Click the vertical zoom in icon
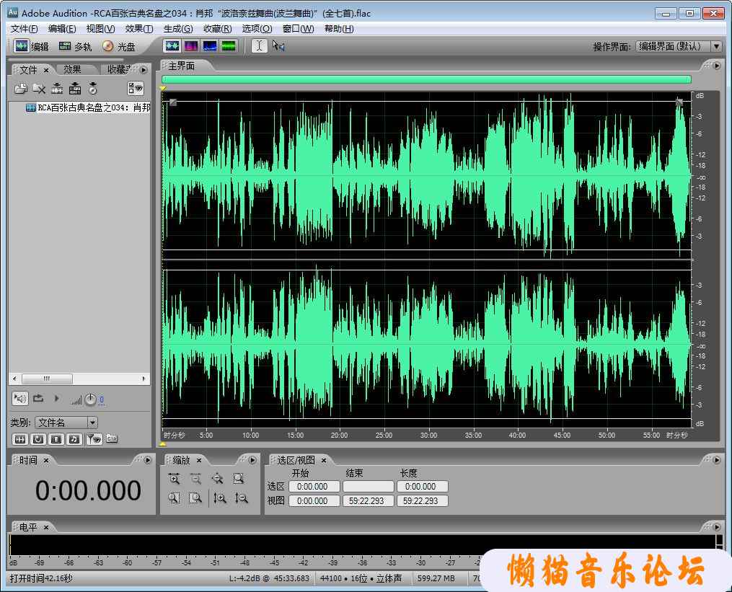Screen dimensions: 732x592 tap(220, 498)
